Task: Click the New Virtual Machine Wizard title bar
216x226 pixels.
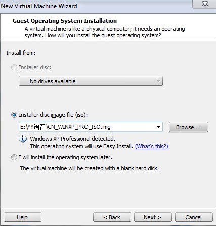Action: [39, 6]
